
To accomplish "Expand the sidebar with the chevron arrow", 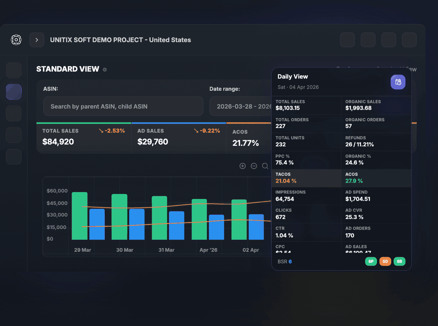I will (x=37, y=40).
